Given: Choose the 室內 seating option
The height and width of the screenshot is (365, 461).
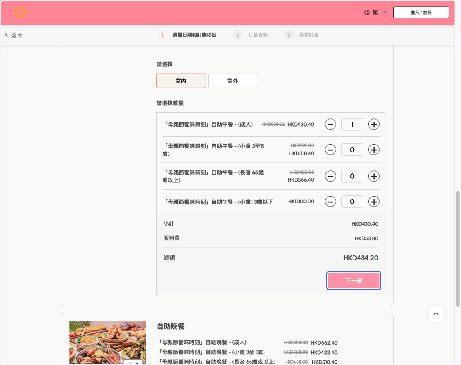Looking at the screenshot, I should click(x=181, y=81).
